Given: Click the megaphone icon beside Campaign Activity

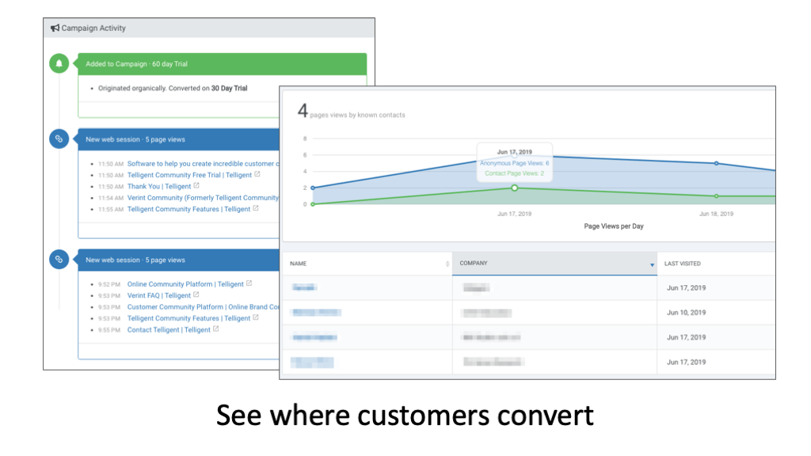Looking at the screenshot, I should [55, 28].
